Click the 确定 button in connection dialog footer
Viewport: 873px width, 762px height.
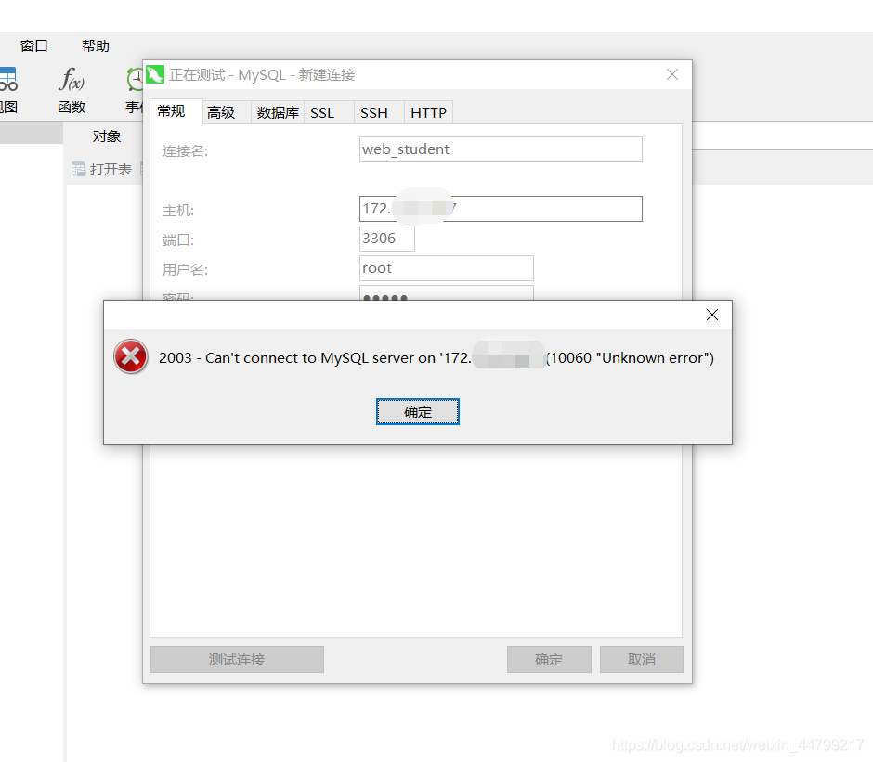pos(549,660)
